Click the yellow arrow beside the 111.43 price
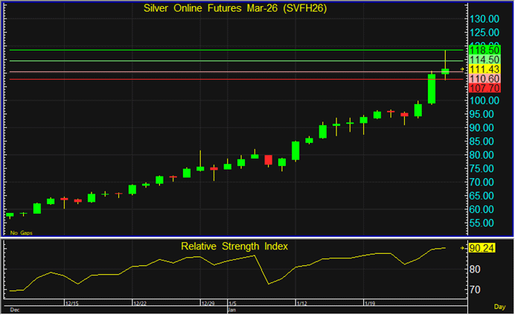 (461, 69)
